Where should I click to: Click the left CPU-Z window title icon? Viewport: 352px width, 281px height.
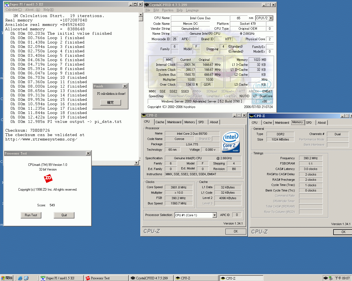click(x=144, y=115)
